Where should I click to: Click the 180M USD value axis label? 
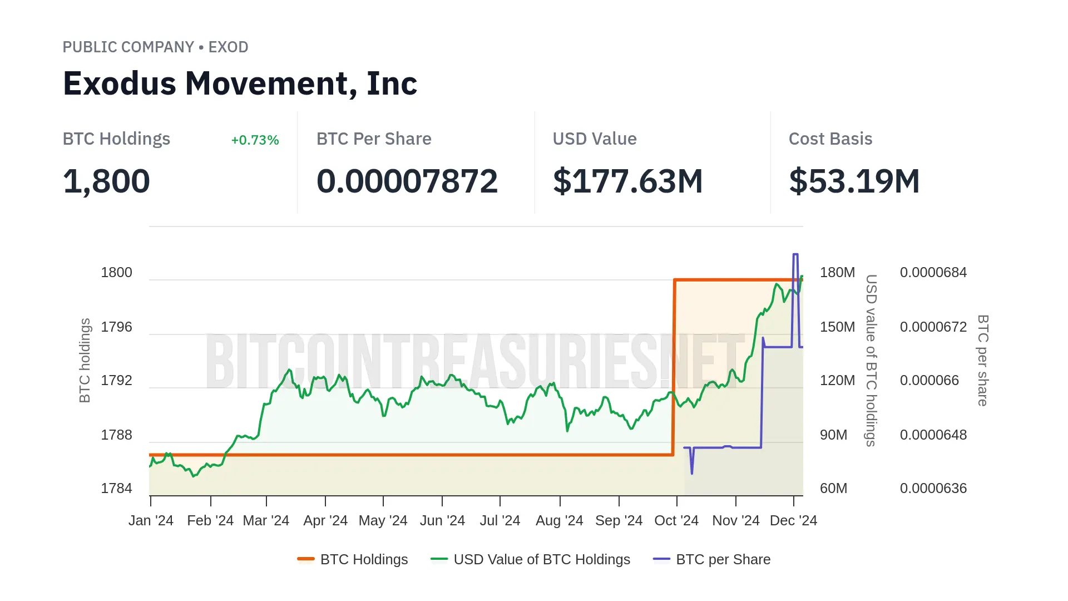(837, 273)
